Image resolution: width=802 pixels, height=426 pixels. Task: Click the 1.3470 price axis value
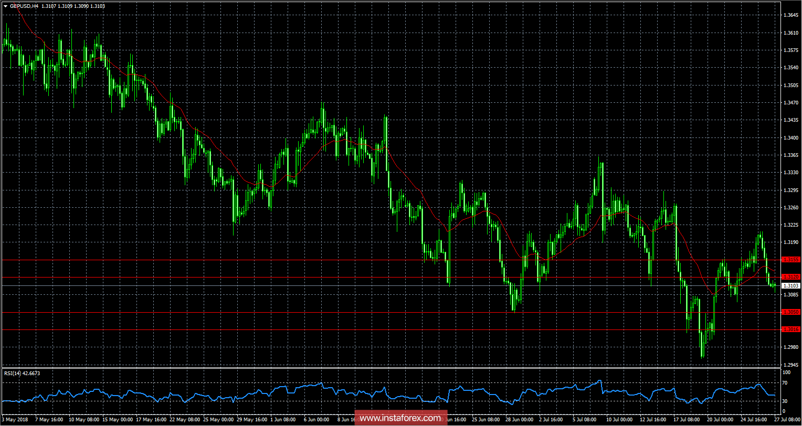[x=790, y=103]
